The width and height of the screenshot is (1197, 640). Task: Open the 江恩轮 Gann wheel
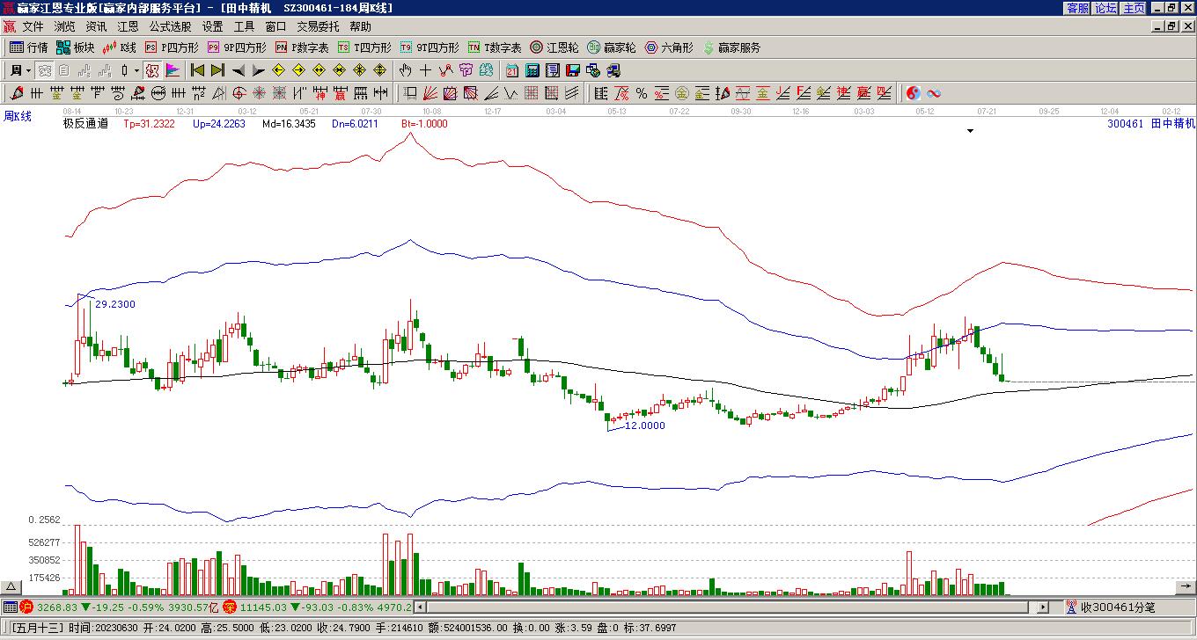pos(554,47)
